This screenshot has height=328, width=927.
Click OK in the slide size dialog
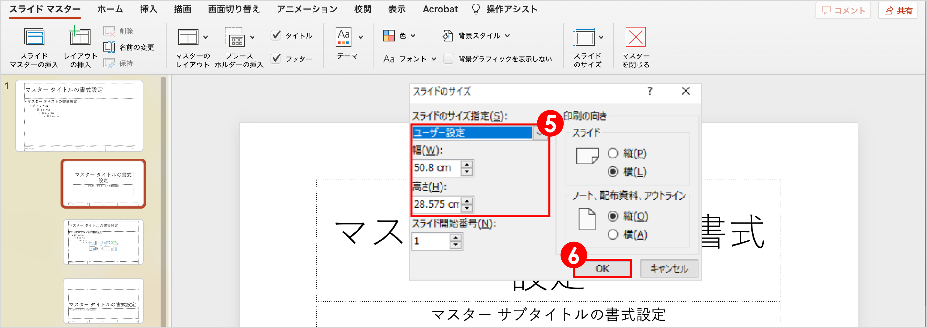(602, 269)
